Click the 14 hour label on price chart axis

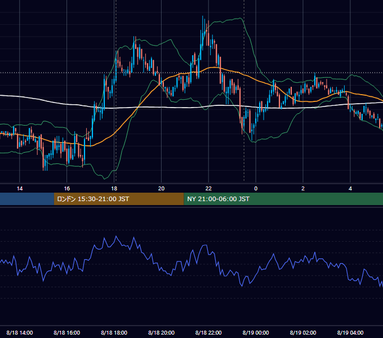point(20,189)
